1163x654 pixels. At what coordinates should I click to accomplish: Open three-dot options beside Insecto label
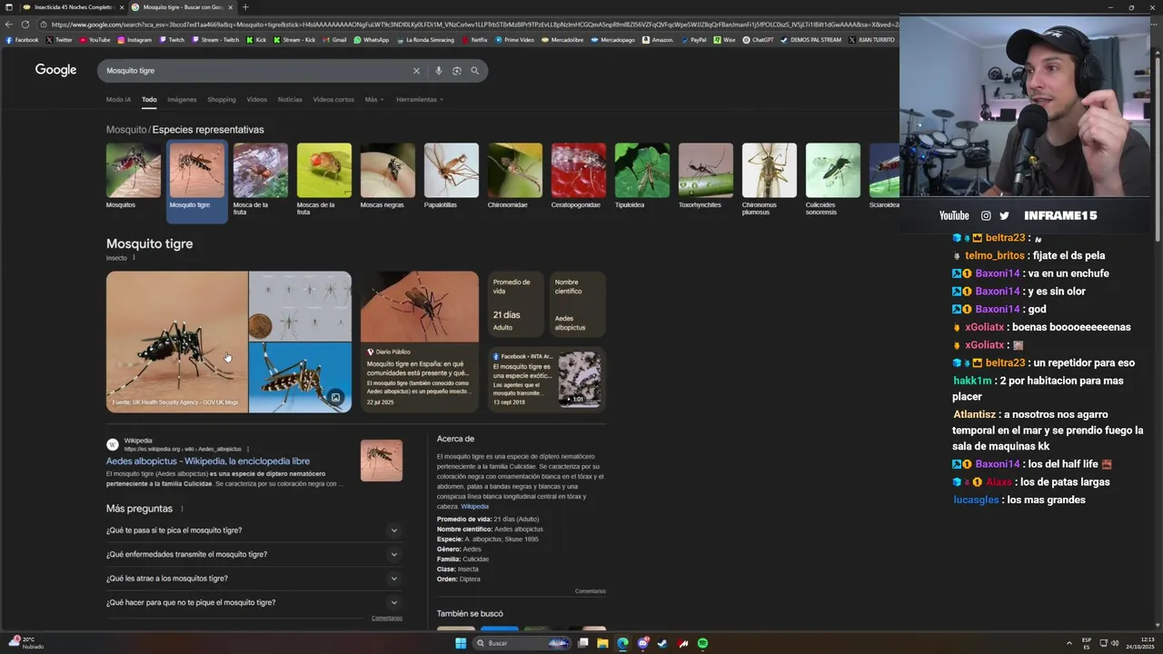click(134, 258)
